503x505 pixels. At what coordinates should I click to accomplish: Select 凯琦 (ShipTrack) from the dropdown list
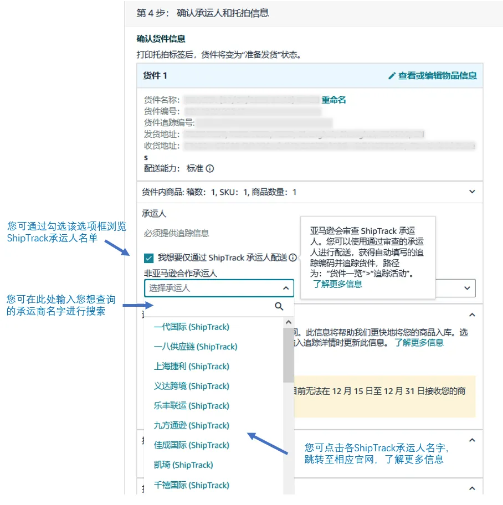[x=183, y=465]
